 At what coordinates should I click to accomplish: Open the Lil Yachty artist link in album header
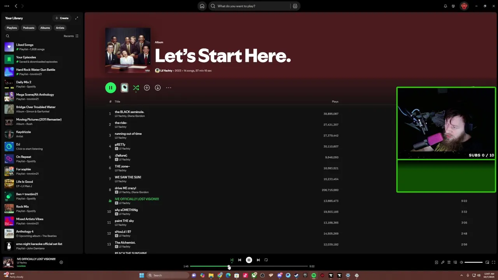tap(166, 70)
